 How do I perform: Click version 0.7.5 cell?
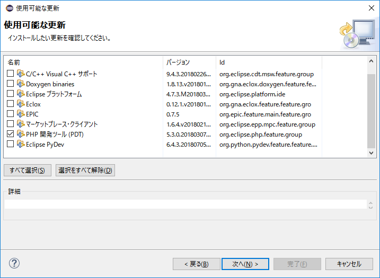point(173,114)
